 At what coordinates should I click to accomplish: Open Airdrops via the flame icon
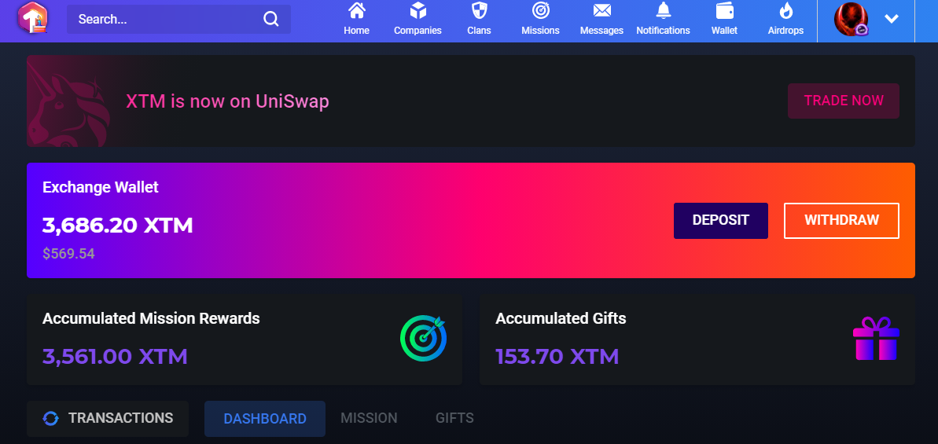click(785, 11)
